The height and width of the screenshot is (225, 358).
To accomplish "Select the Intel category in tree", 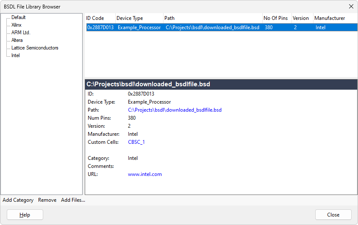I will click(16, 55).
